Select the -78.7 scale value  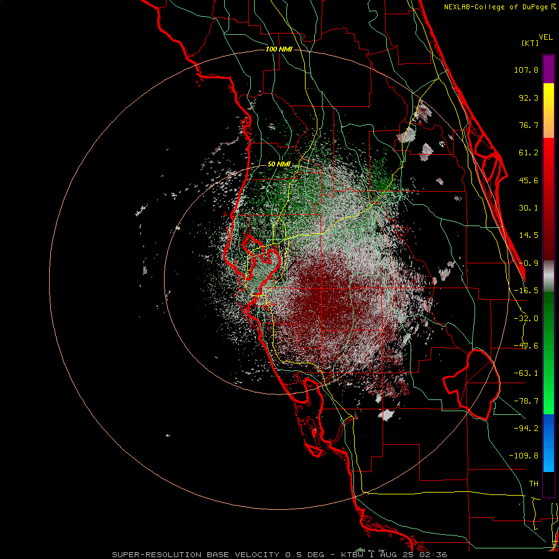click(526, 401)
